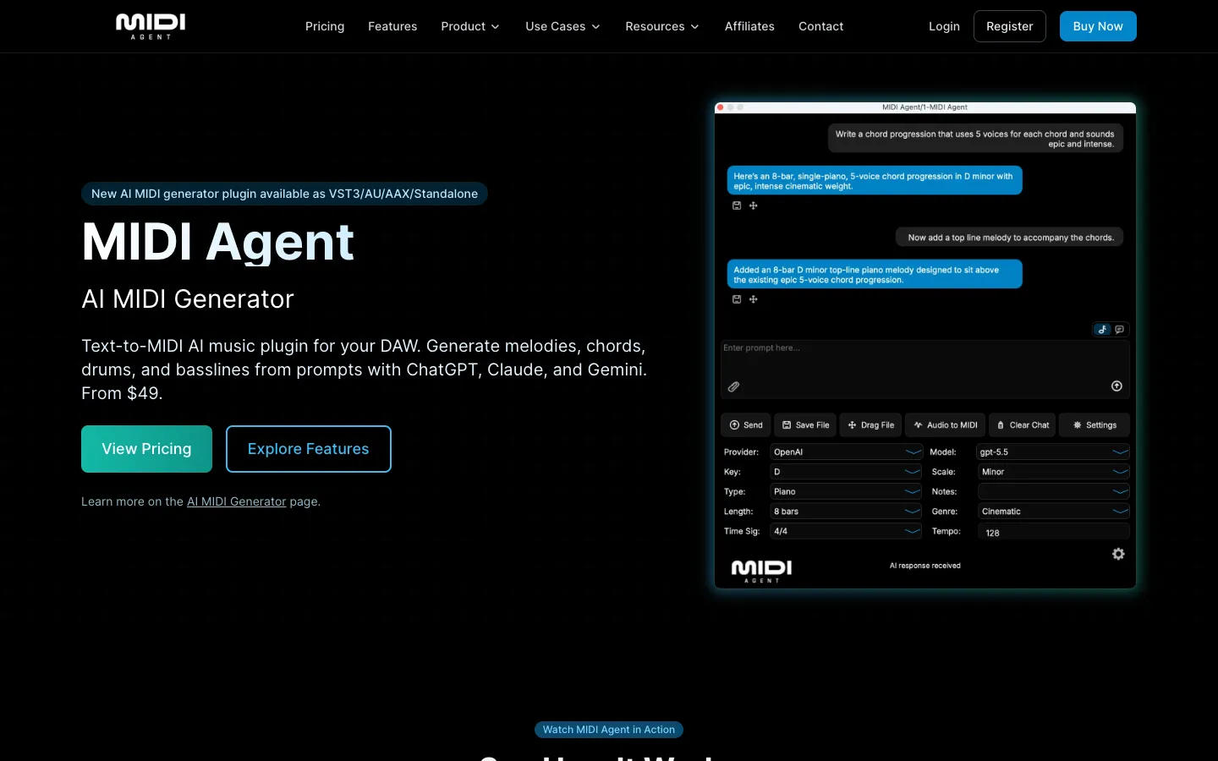
Task: Click the Drag File button
Action: pos(870,425)
